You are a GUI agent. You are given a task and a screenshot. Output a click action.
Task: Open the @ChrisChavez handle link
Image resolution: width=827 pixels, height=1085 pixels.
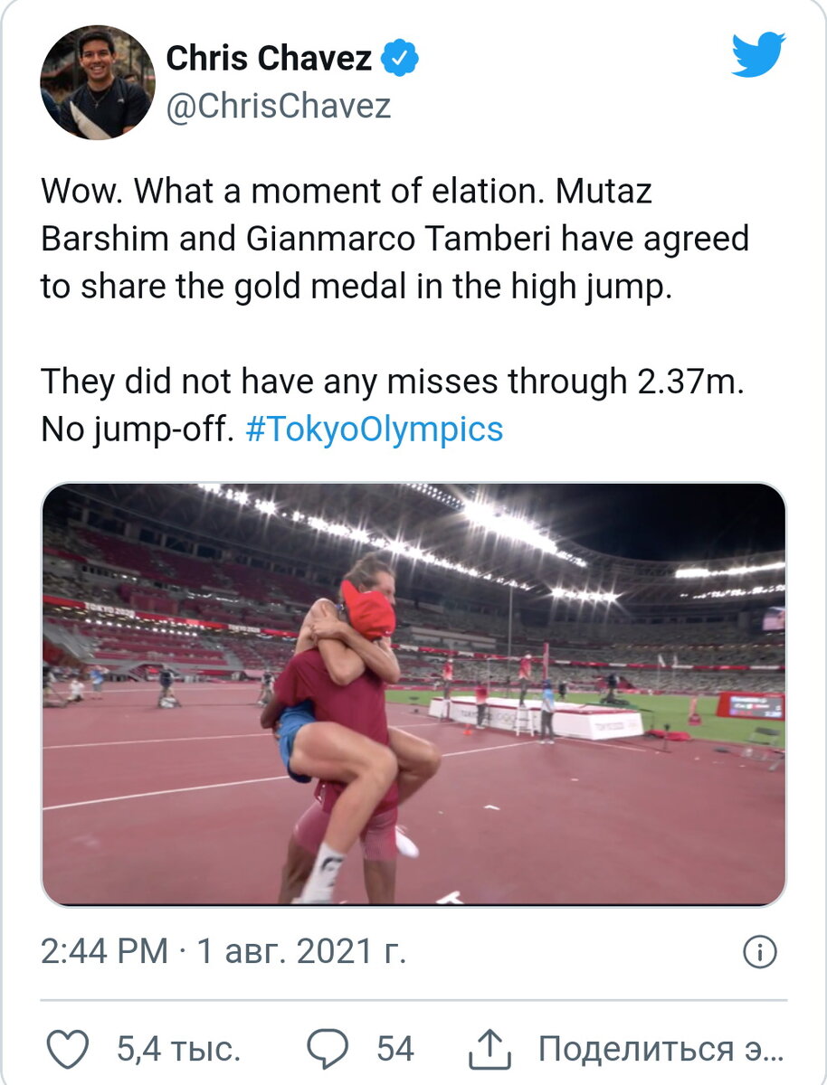[x=279, y=106]
